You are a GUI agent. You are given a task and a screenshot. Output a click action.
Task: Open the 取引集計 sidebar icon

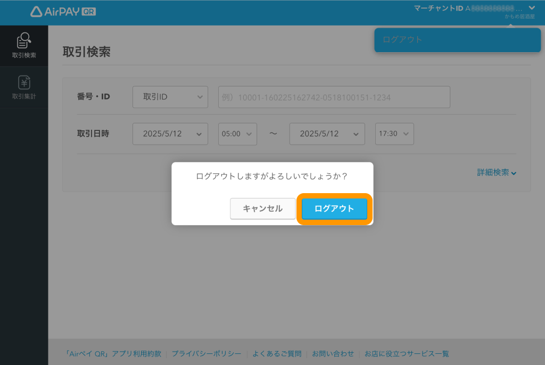click(24, 87)
